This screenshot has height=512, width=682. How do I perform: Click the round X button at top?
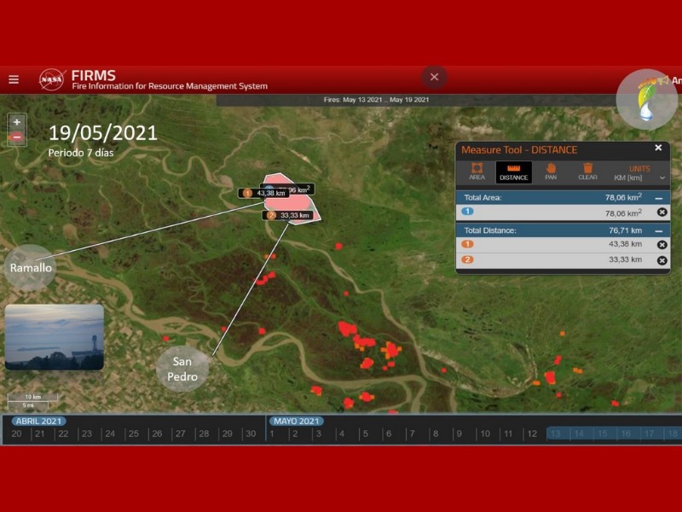pyautogui.click(x=434, y=77)
